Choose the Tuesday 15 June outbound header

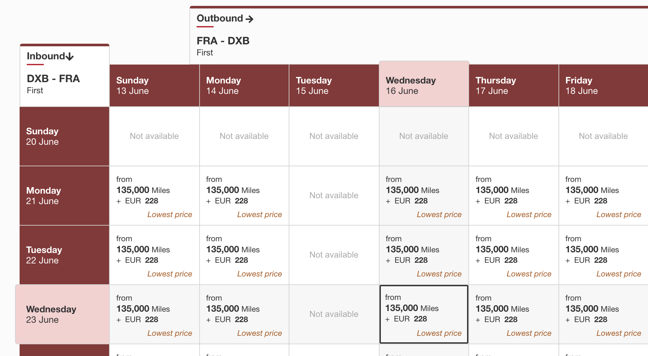[x=334, y=85]
